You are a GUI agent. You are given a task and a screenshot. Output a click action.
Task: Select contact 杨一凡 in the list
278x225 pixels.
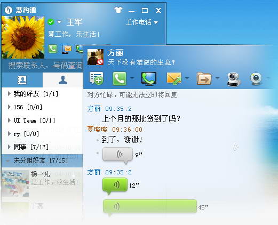pyautogui.click(x=42, y=183)
